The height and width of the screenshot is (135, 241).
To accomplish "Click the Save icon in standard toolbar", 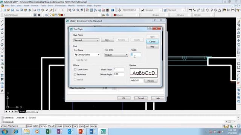I will click(12, 10).
